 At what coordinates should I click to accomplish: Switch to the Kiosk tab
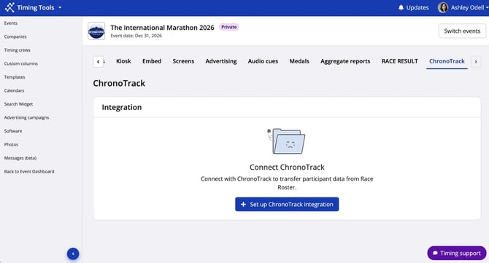(123, 61)
